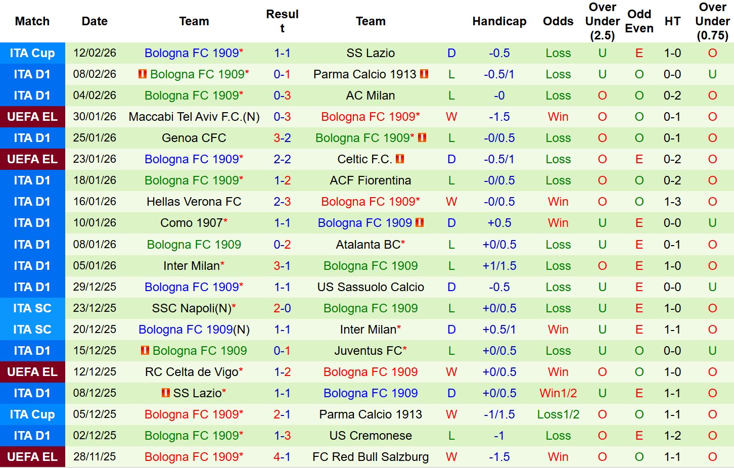
Task: Click red card icon before Bologna, 08/02/26 row
Action: tap(143, 74)
